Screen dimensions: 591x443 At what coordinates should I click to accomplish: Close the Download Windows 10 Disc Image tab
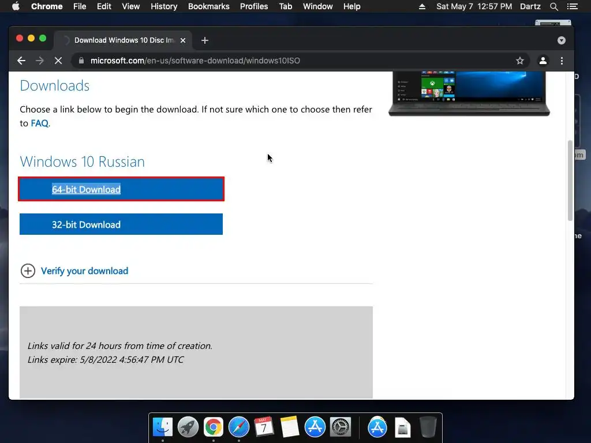183,40
